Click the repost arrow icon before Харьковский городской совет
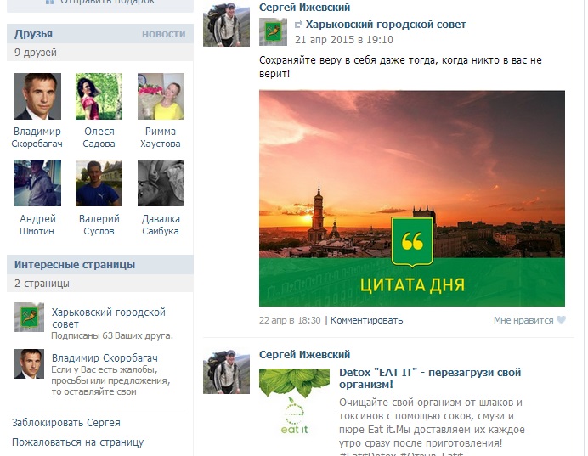588x456 pixels. pyautogui.click(x=298, y=25)
